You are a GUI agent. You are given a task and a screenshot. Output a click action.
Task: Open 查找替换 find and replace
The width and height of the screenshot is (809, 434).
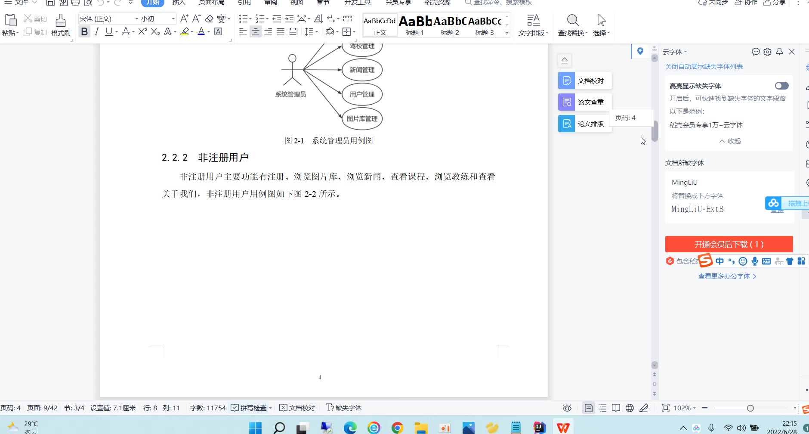573,25
